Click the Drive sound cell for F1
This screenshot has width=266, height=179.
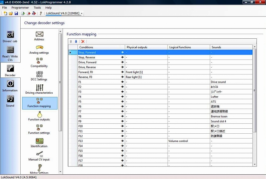[x=231, y=82]
